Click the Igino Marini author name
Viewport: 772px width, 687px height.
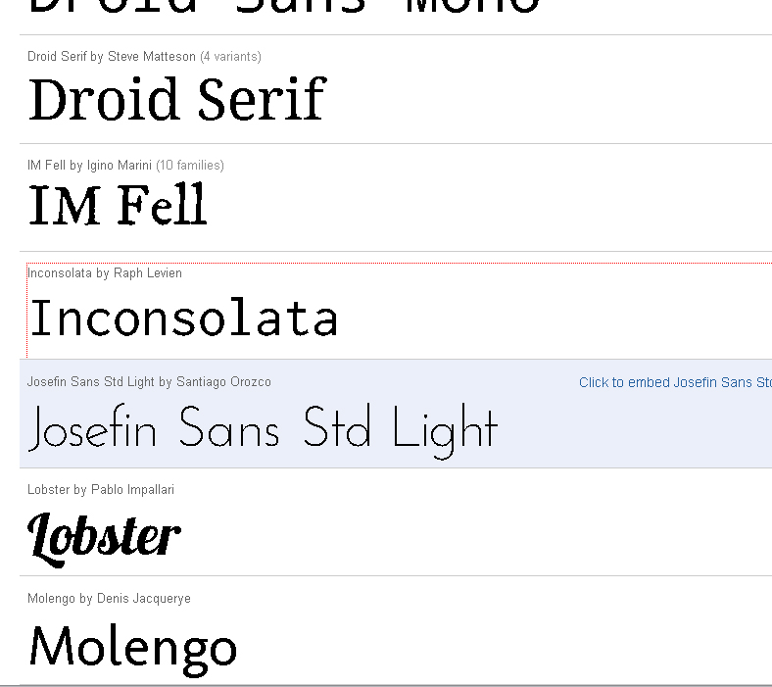(120, 165)
